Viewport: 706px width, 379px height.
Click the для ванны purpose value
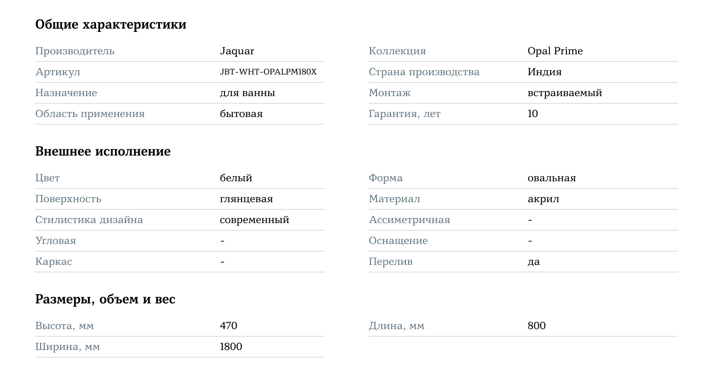click(x=247, y=93)
